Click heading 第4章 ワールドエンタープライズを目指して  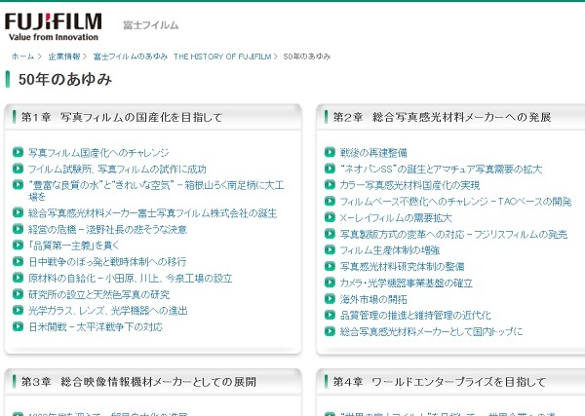(440, 382)
